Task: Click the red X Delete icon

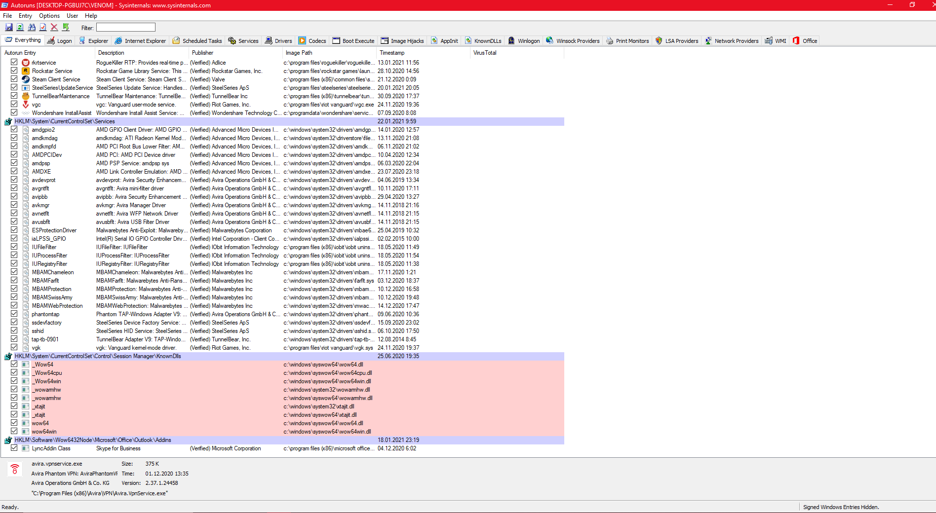Action: click(x=54, y=28)
